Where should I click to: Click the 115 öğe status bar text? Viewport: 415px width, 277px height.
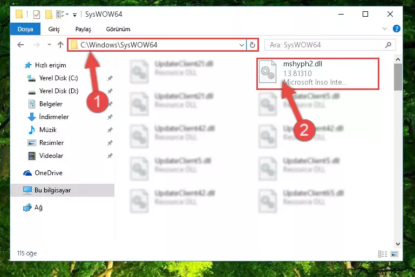coord(27,253)
